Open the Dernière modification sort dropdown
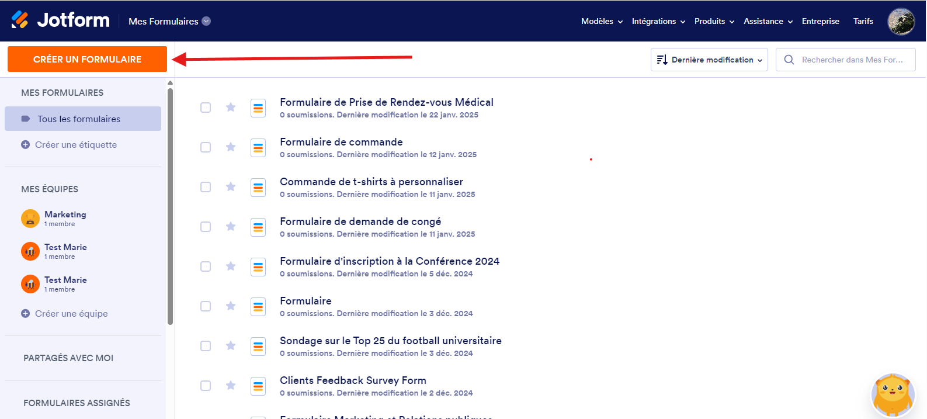This screenshot has height=419, width=927. click(x=709, y=60)
